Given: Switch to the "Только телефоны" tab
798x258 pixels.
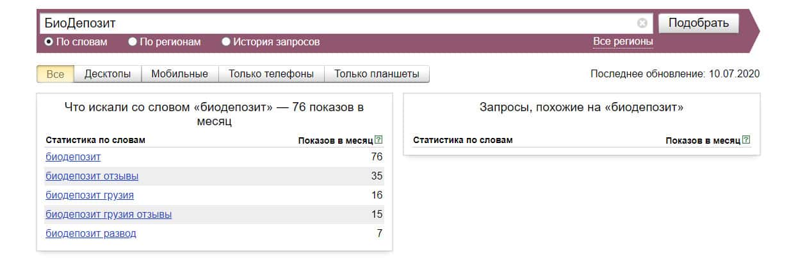Looking at the screenshot, I should click(271, 74).
